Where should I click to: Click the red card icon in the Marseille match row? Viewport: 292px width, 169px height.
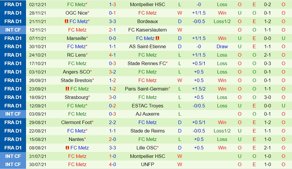(157, 38)
